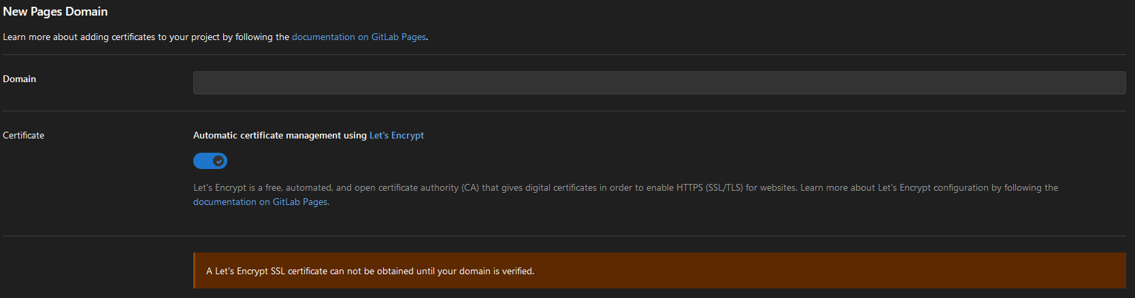Click the left orange accent bar of warning

195,271
